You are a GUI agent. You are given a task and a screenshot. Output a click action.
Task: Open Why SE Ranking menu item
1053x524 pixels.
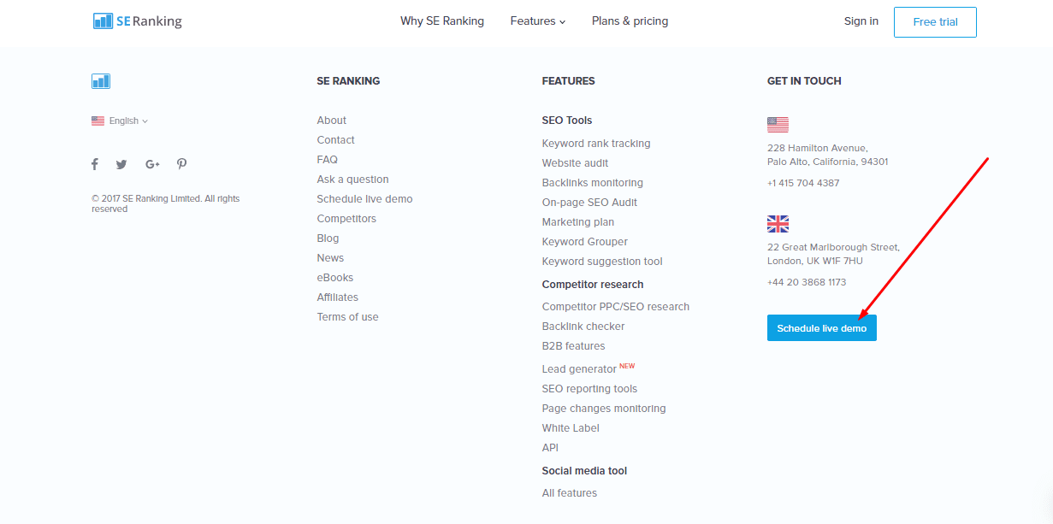[442, 21]
